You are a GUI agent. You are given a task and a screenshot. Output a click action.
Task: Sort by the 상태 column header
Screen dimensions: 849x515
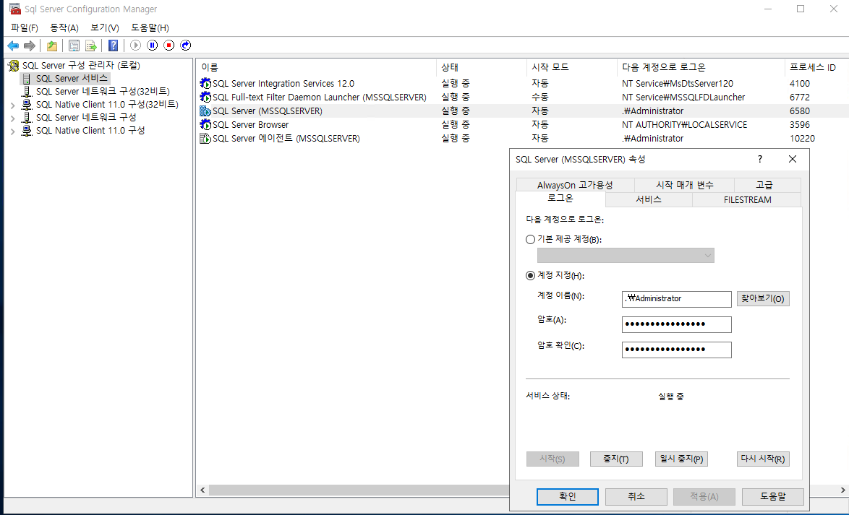point(481,67)
